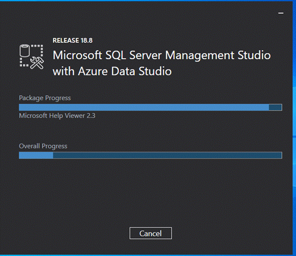Click the "Package Progress" label

[45, 98]
